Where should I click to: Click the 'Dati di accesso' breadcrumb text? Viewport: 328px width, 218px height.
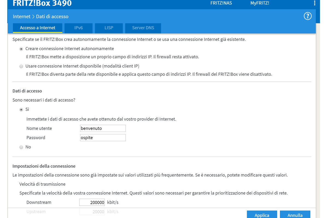coord(52,16)
